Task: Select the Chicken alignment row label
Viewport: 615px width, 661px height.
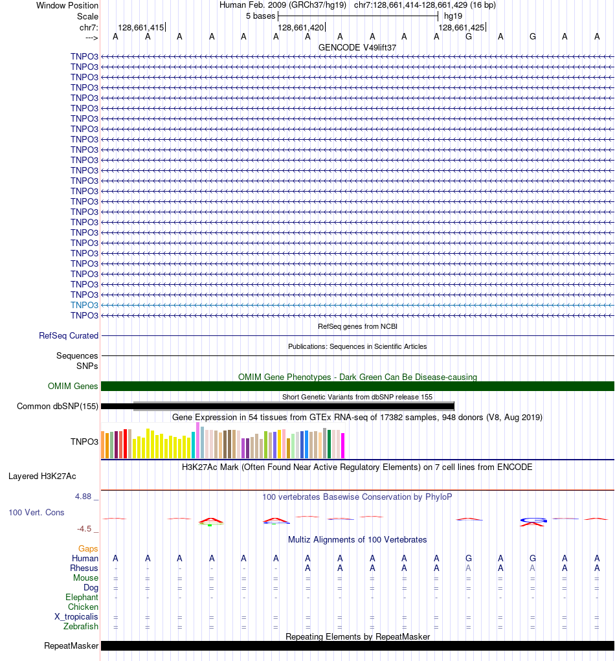Action: (83, 607)
